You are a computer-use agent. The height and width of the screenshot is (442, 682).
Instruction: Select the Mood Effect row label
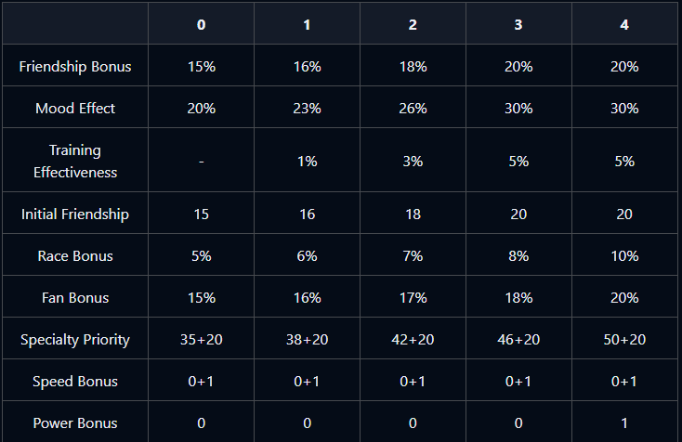(x=75, y=109)
